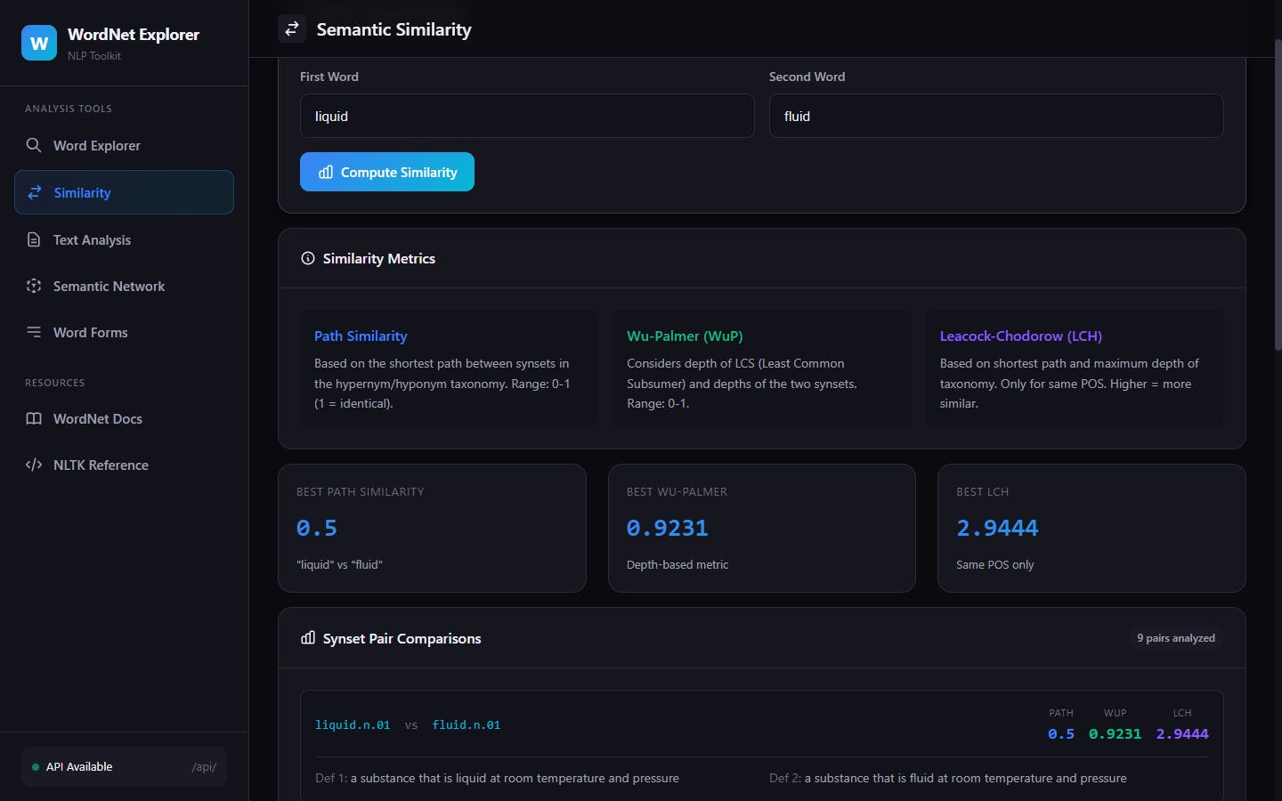
Task: Click the NLP Toolkit subtitle
Action: [94, 55]
